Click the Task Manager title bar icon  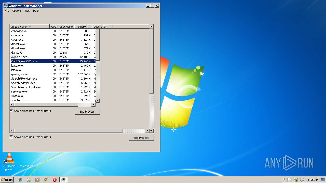6,6
